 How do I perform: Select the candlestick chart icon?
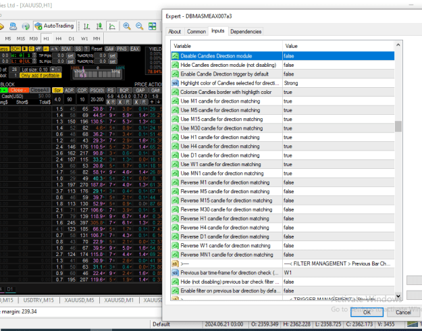coord(99,26)
